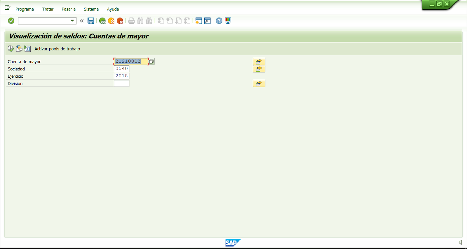467x249 pixels.
Task: Open the Cuenta de mayor search help button
Action: [x=151, y=61]
